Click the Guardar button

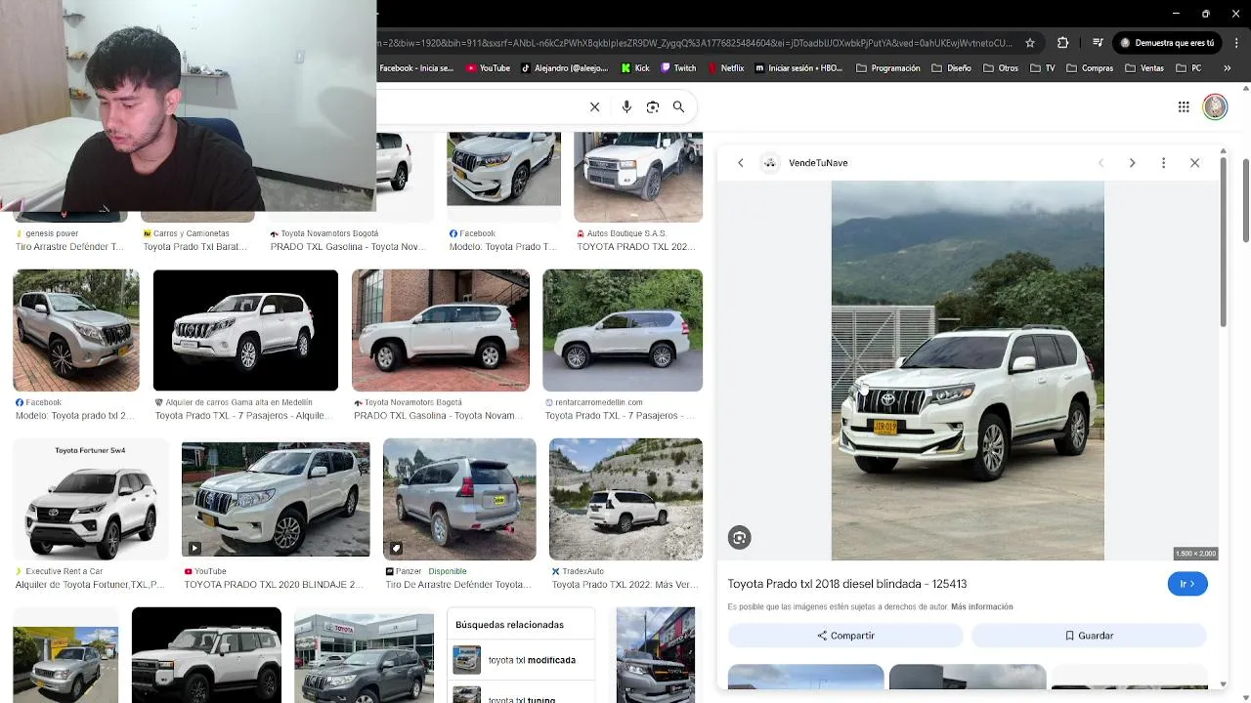click(x=1089, y=636)
